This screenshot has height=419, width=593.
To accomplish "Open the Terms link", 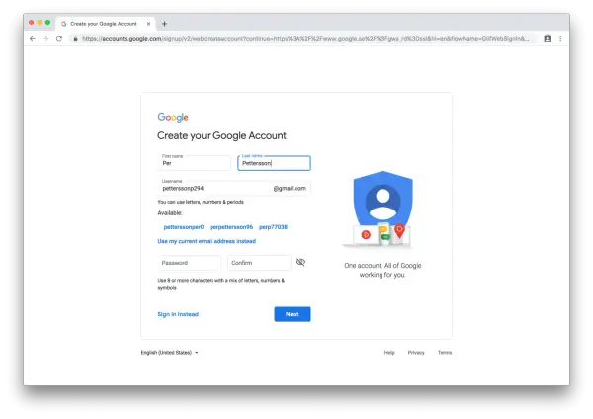I will click(x=445, y=353).
